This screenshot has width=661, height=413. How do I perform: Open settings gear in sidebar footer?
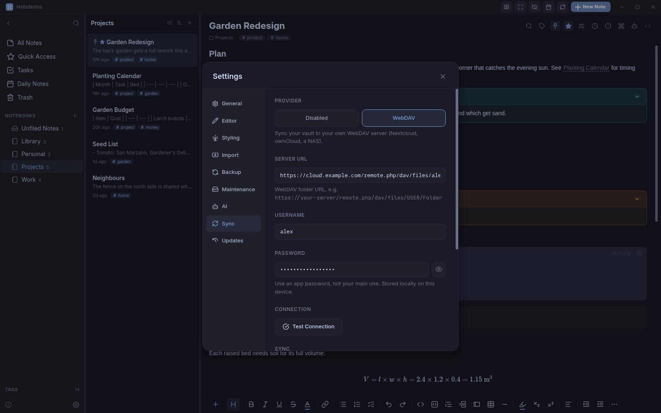tap(76, 405)
